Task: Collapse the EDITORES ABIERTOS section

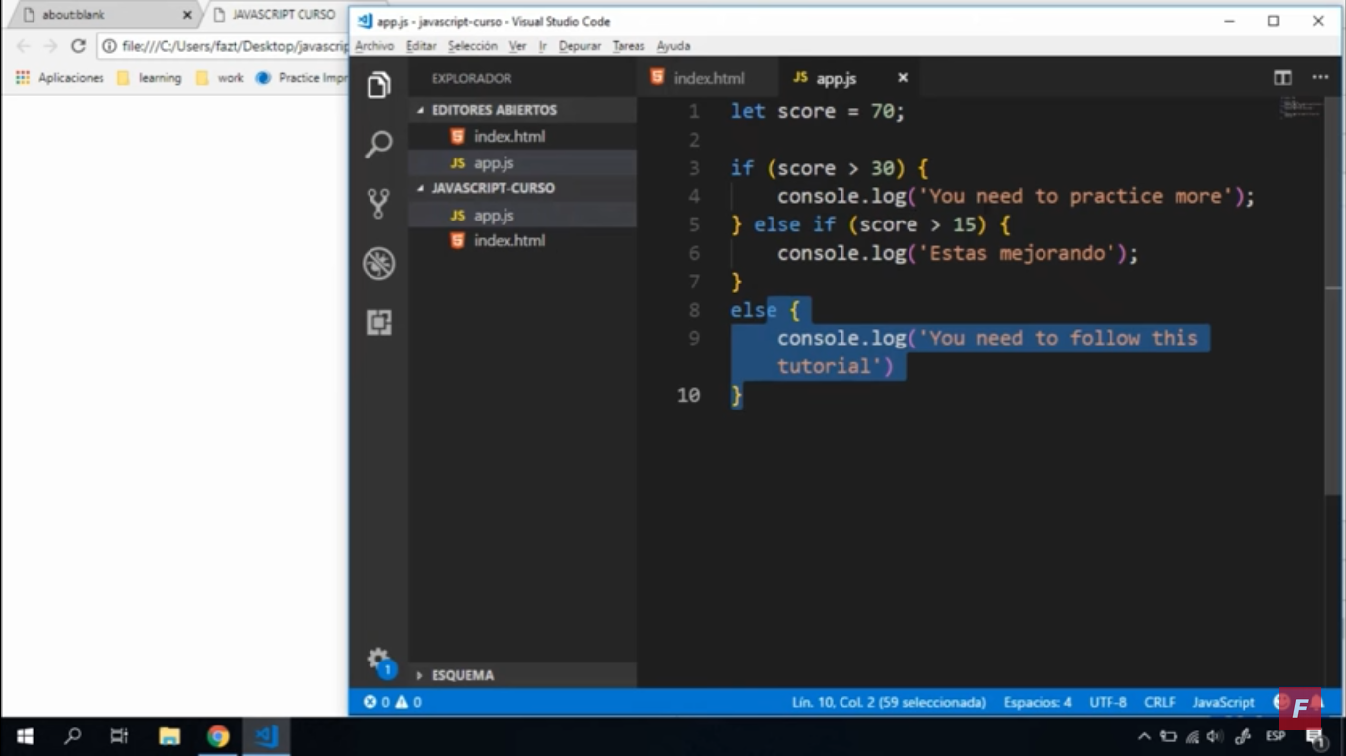Action: pyautogui.click(x=522, y=110)
